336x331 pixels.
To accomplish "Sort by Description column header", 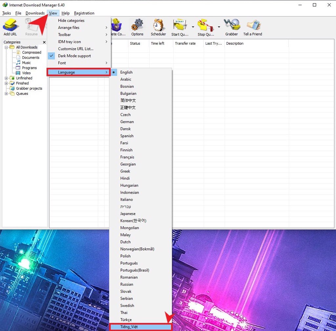I will tap(257, 43).
